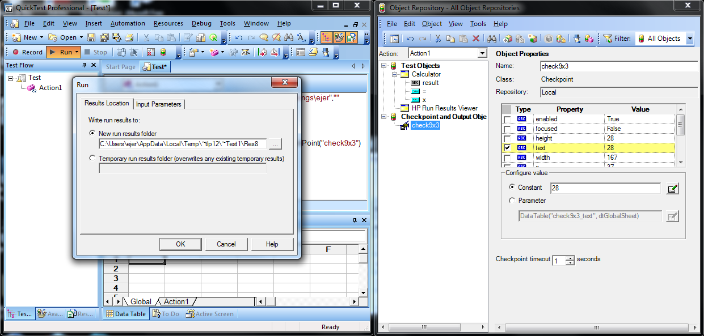Click Add Objects to Local icon
This screenshot has height=336, width=704.
[x=508, y=39]
